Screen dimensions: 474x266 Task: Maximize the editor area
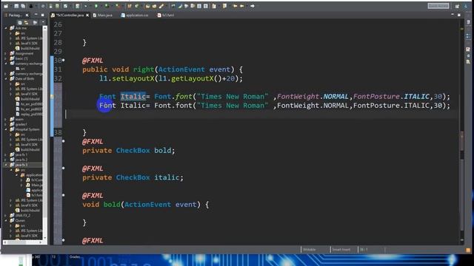[x=459, y=15]
